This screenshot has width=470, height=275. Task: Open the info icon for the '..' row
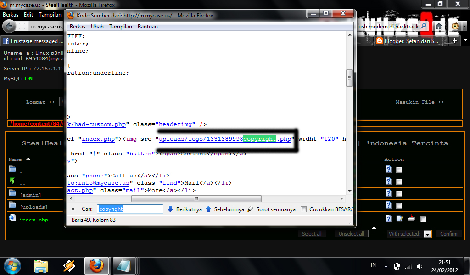[x=388, y=181]
